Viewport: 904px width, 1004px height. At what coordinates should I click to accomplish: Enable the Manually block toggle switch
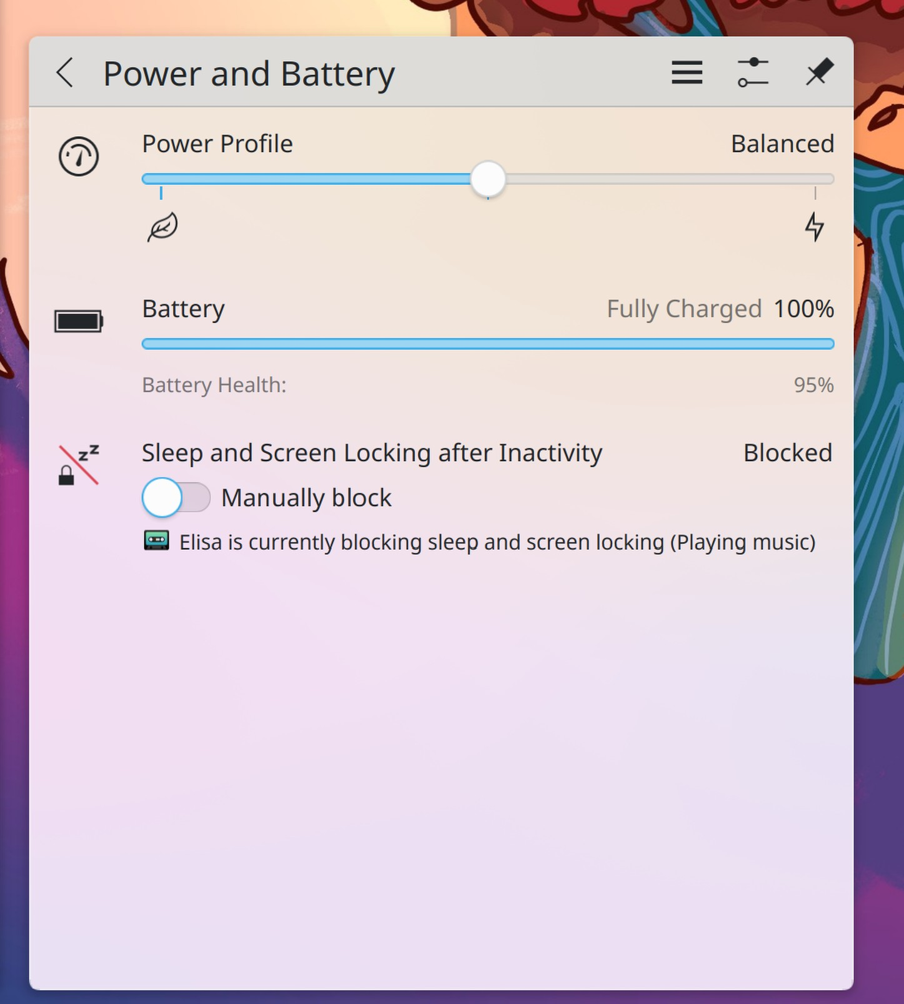[176, 498]
